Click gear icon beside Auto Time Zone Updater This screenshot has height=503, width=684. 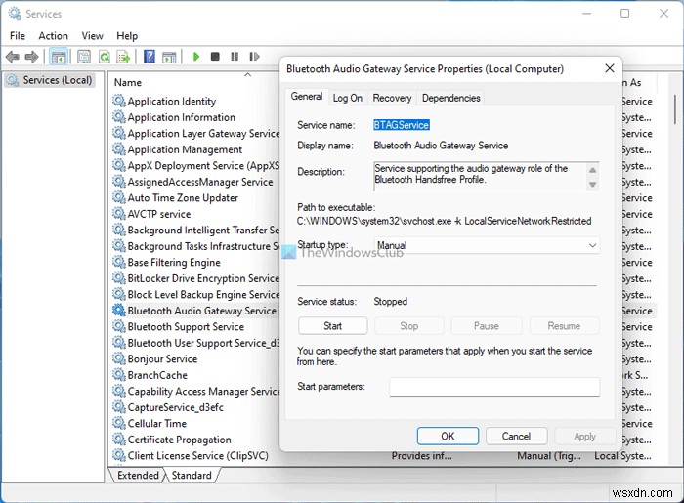click(x=118, y=197)
